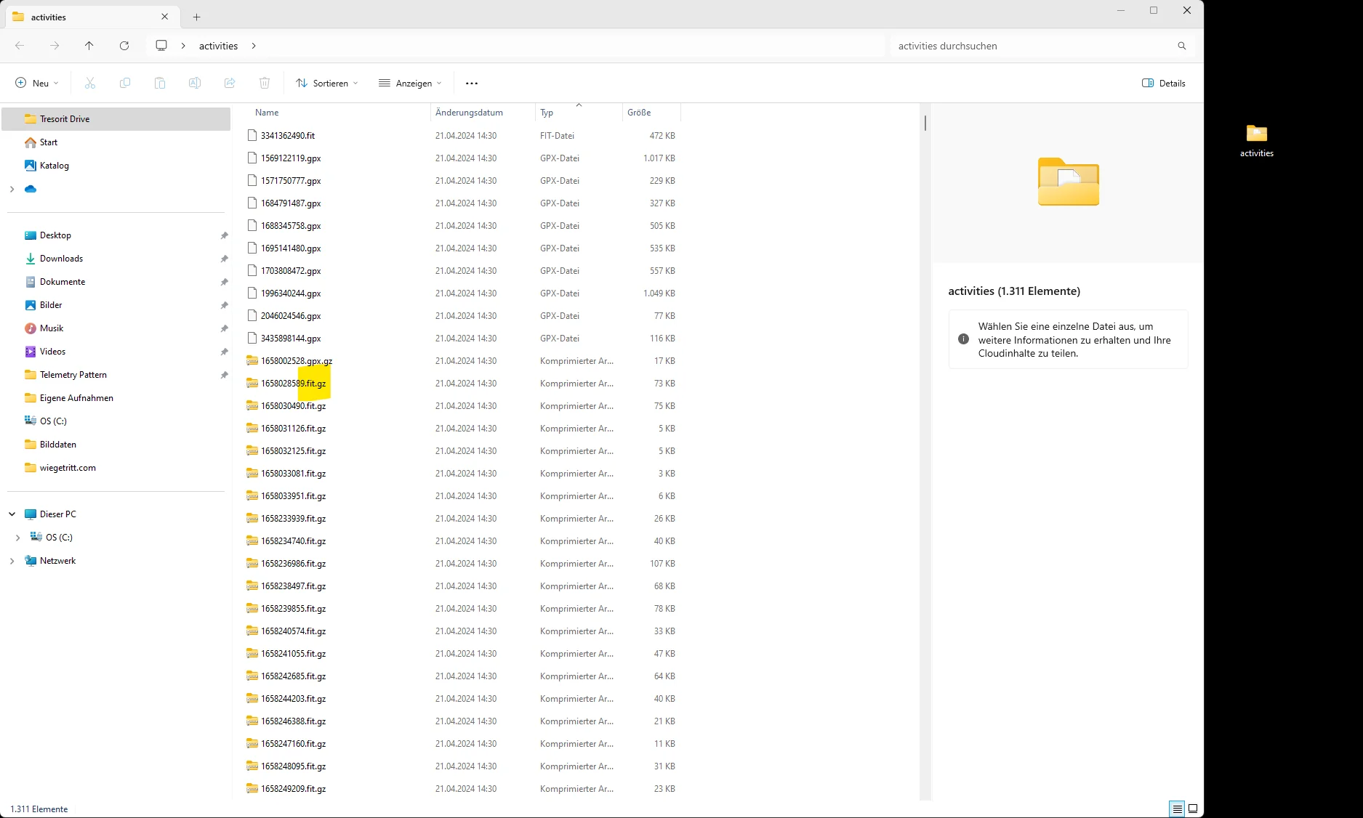The width and height of the screenshot is (1363, 818).
Task: Toggle the Details pane button
Action: click(1163, 84)
